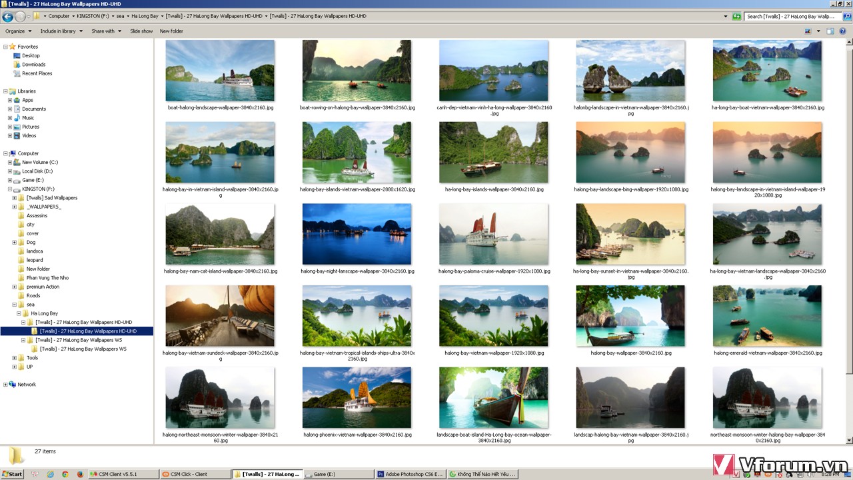Select the leopard folder in tree
The height and width of the screenshot is (480, 853).
(35, 260)
